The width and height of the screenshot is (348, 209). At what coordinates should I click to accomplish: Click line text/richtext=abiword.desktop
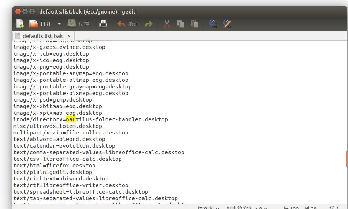click(x=61, y=179)
